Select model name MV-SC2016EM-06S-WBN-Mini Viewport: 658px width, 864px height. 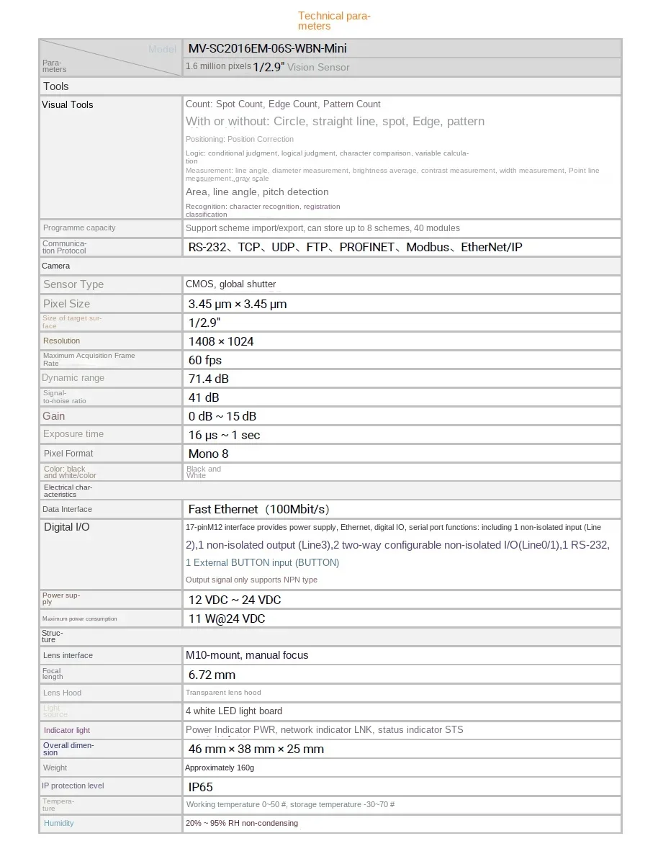coord(268,49)
